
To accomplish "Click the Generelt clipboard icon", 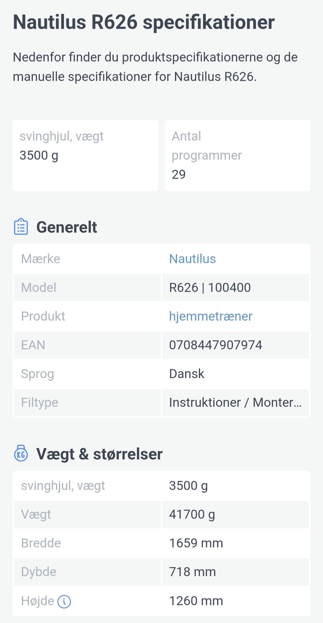I will point(21,227).
